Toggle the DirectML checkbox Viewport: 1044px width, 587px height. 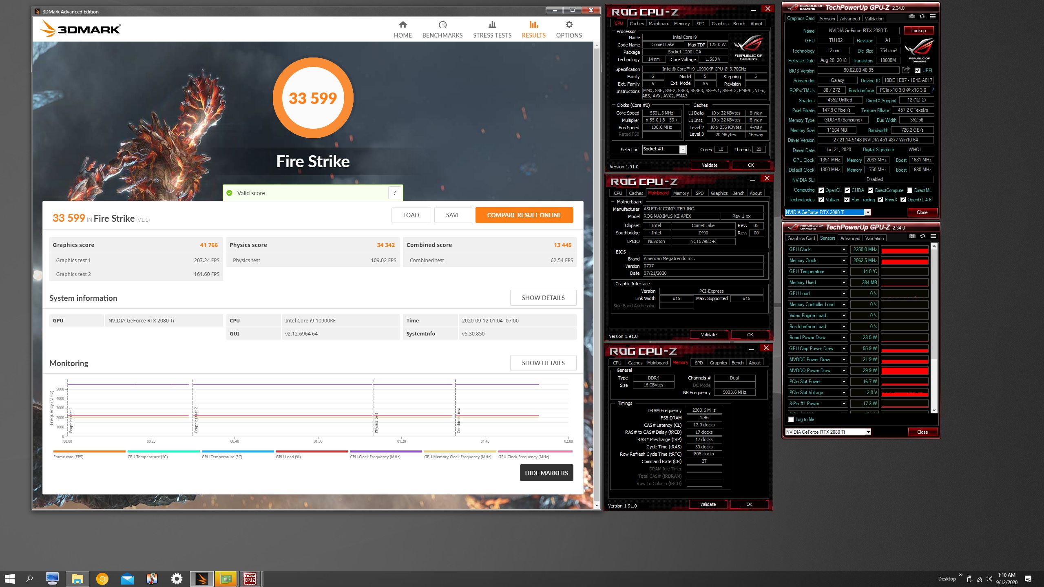(x=909, y=190)
